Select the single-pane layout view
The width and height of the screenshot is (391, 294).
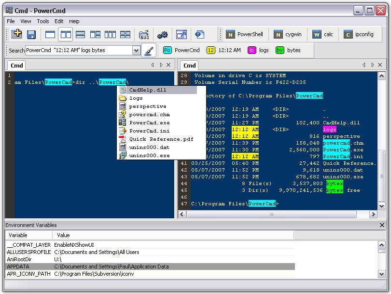coord(49,35)
